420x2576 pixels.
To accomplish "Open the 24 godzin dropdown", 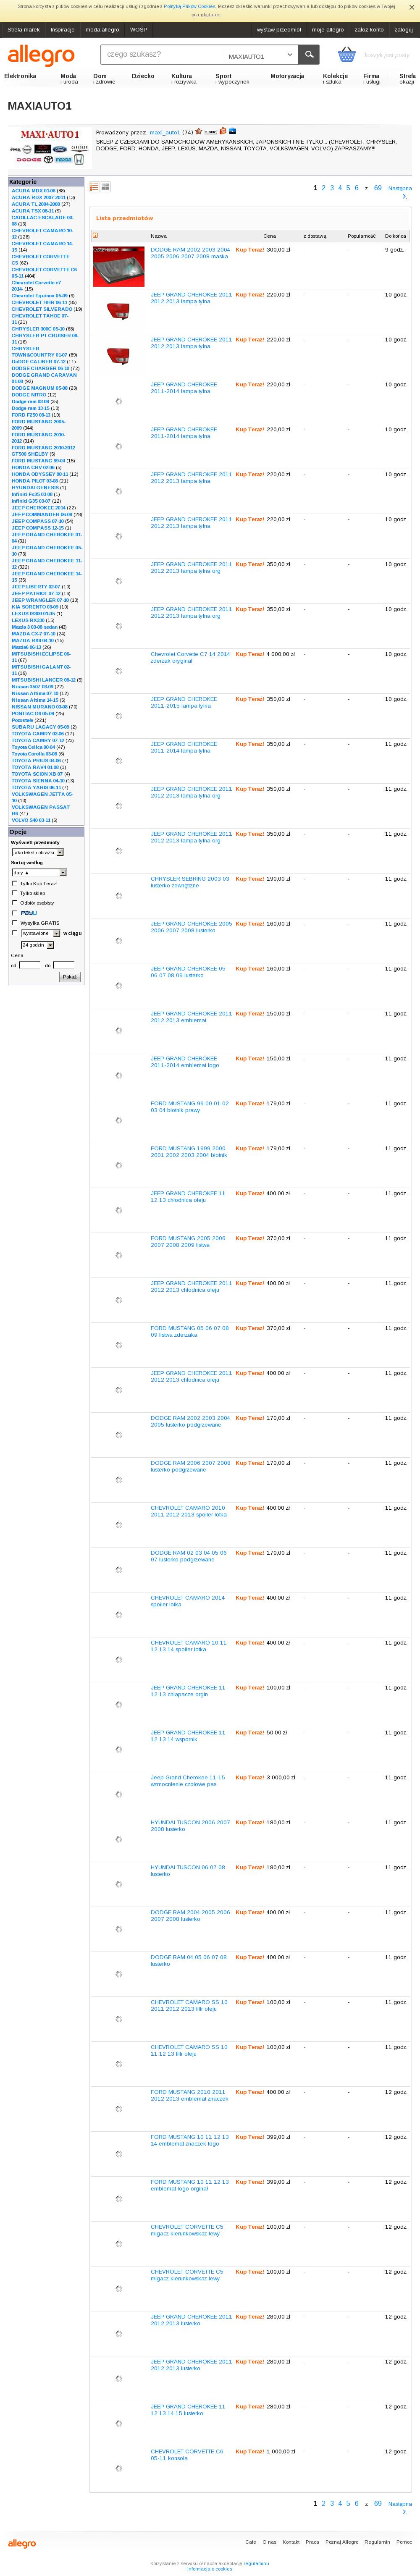I will click(37, 944).
